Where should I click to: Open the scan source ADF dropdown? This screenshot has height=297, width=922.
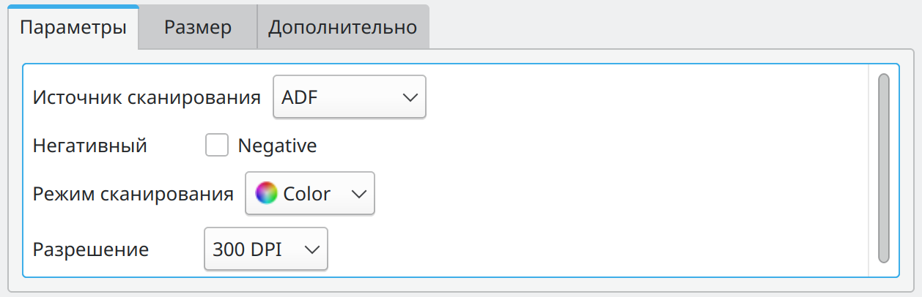349,97
